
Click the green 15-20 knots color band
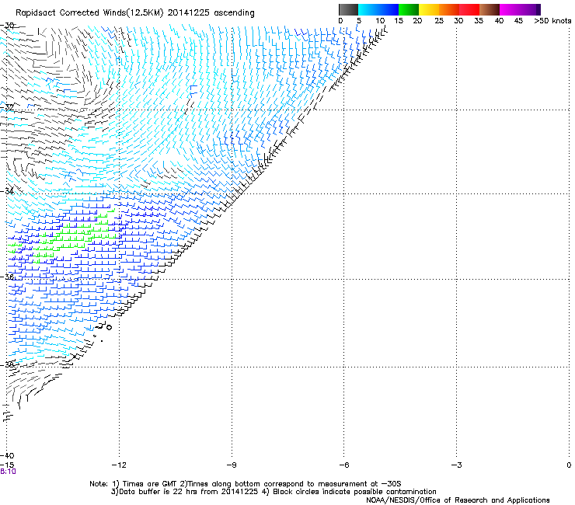click(409, 9)
